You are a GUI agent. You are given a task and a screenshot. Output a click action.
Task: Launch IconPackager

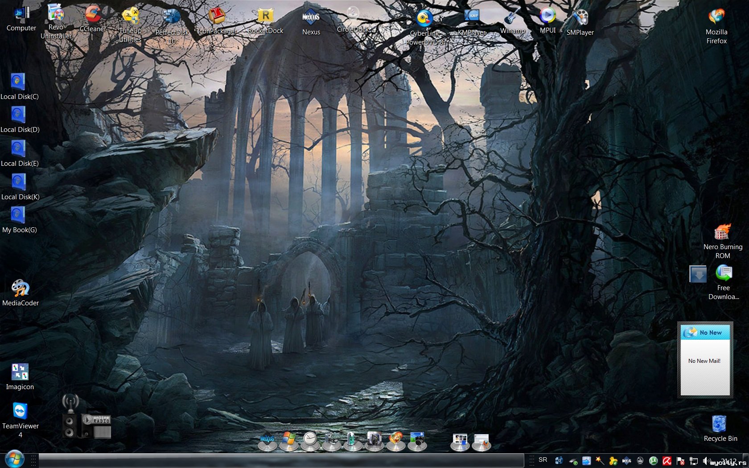pos(217,21)
